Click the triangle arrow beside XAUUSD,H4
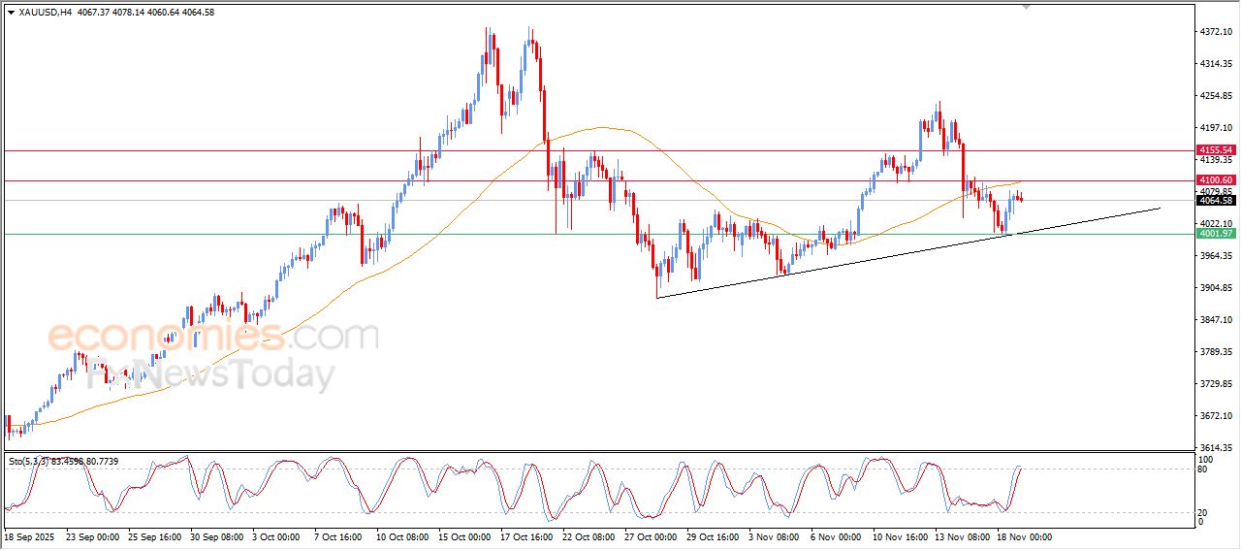The height and width of the screenshot is (550, 1241). click(11, 12)
